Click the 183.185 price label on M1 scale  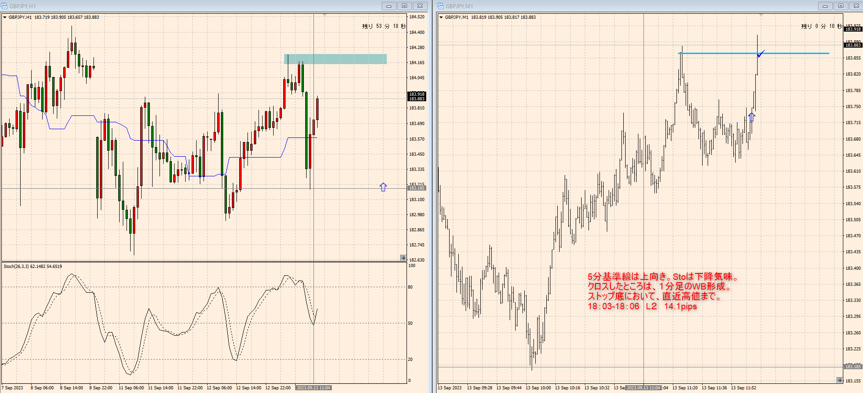(853, 367)
